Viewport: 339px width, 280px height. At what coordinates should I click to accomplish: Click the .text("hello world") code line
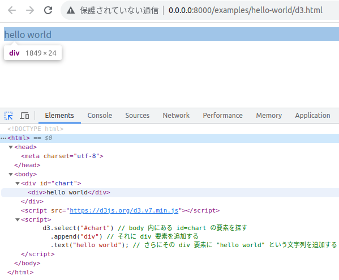194,245
